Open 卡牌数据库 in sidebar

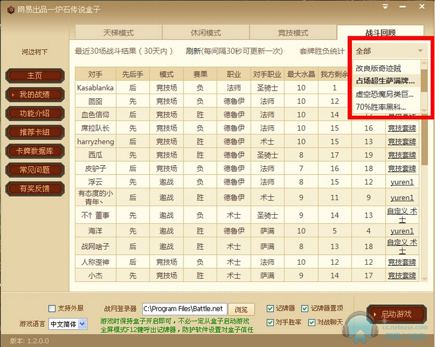click(35, 151)
